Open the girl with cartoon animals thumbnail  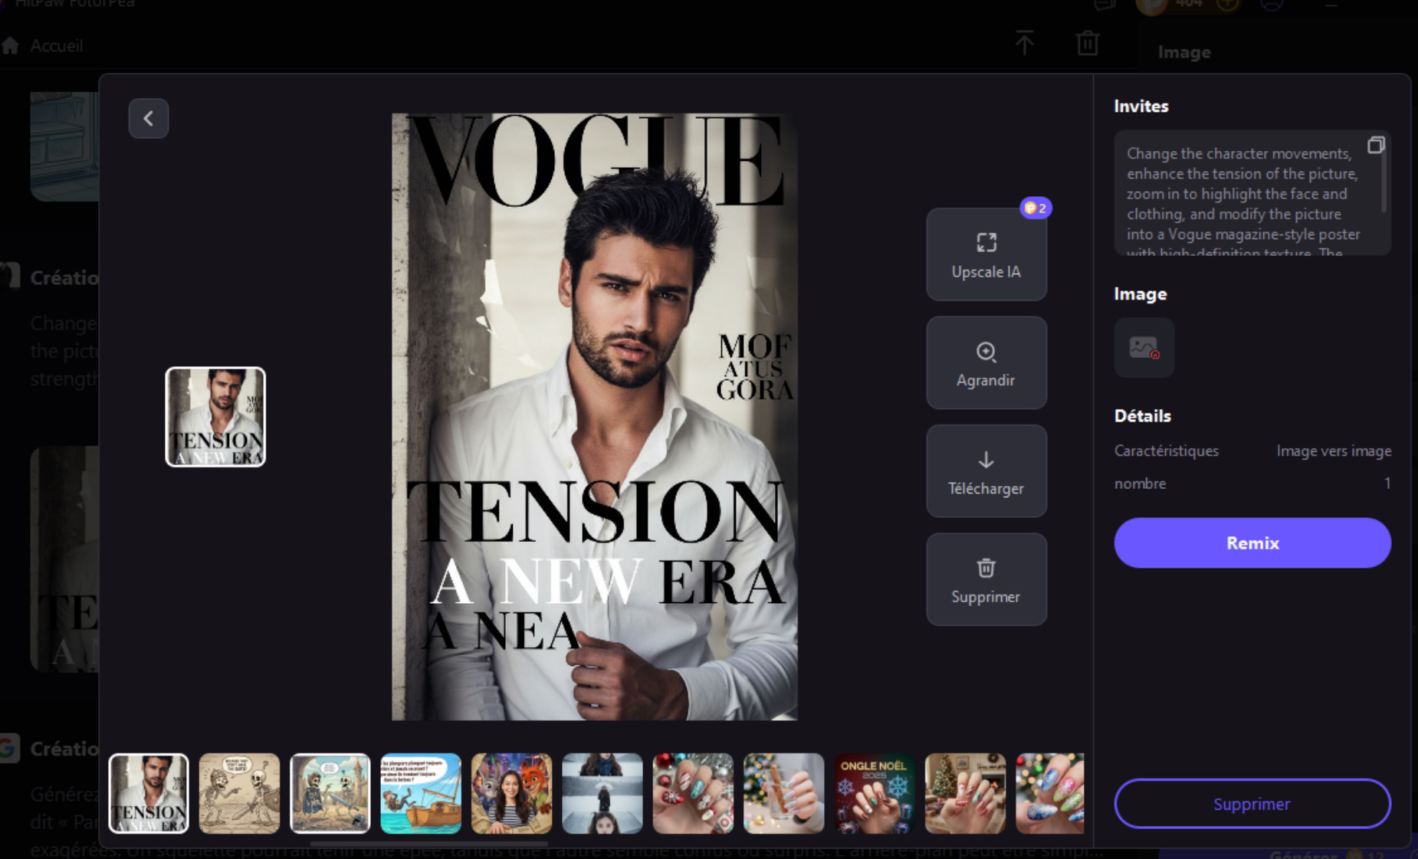point(511,793)
